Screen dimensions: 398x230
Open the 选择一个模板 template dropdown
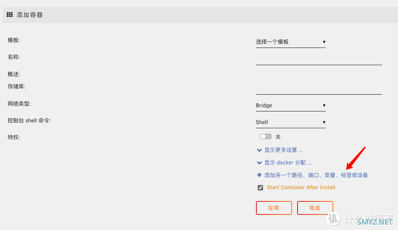(291, 42)
